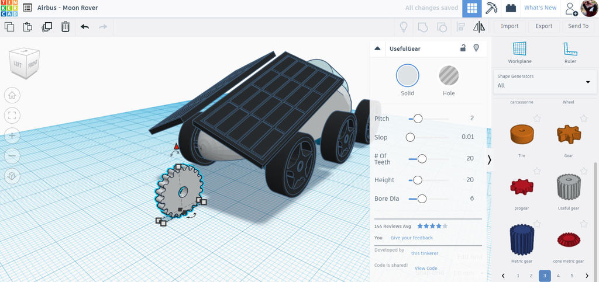
Task: Go to previous shapes page
Action: (504, 276)
